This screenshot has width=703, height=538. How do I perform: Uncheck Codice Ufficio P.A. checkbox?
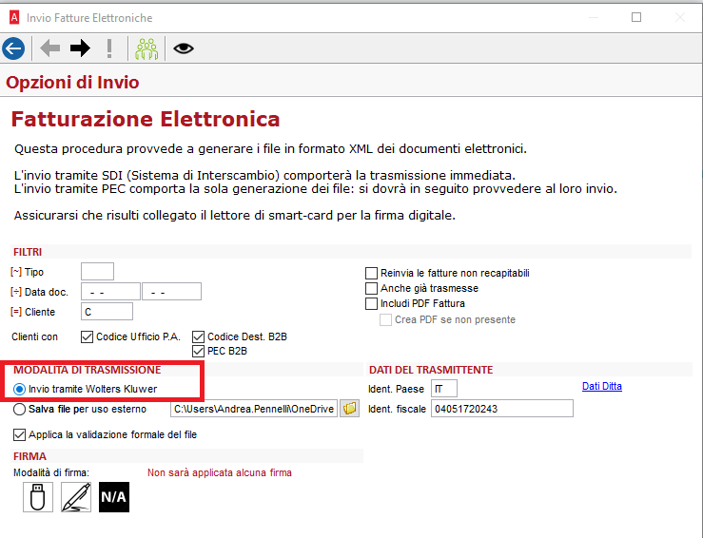(x=87, y=336)
